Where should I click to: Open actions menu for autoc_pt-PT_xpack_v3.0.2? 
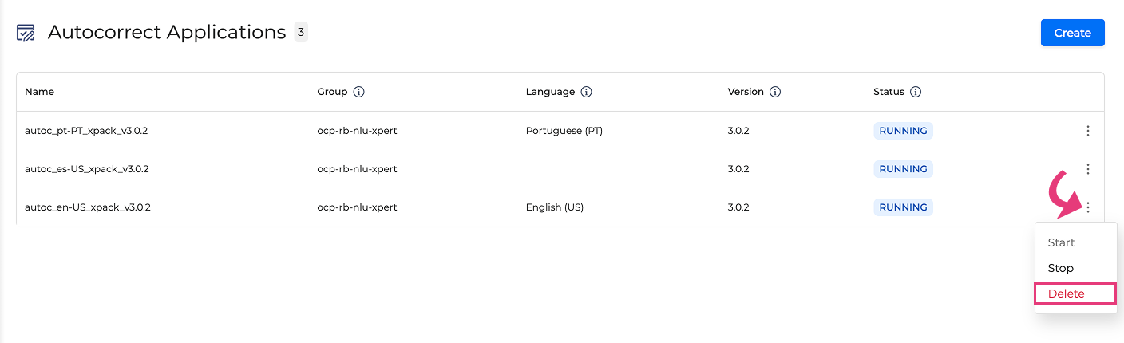coord(1088,131)
